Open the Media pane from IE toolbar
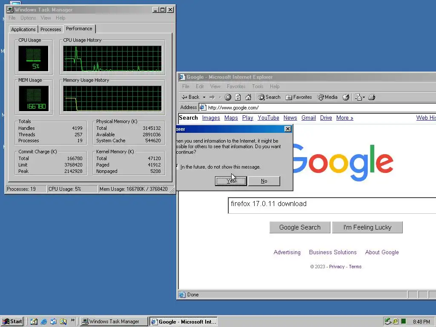 (x=327, y=97)
